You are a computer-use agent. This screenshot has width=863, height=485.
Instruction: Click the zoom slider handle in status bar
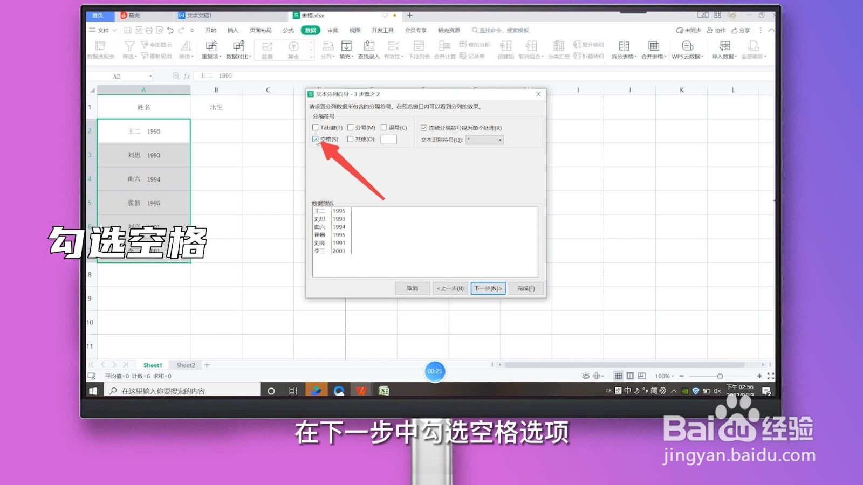click(x=720, y=376)
